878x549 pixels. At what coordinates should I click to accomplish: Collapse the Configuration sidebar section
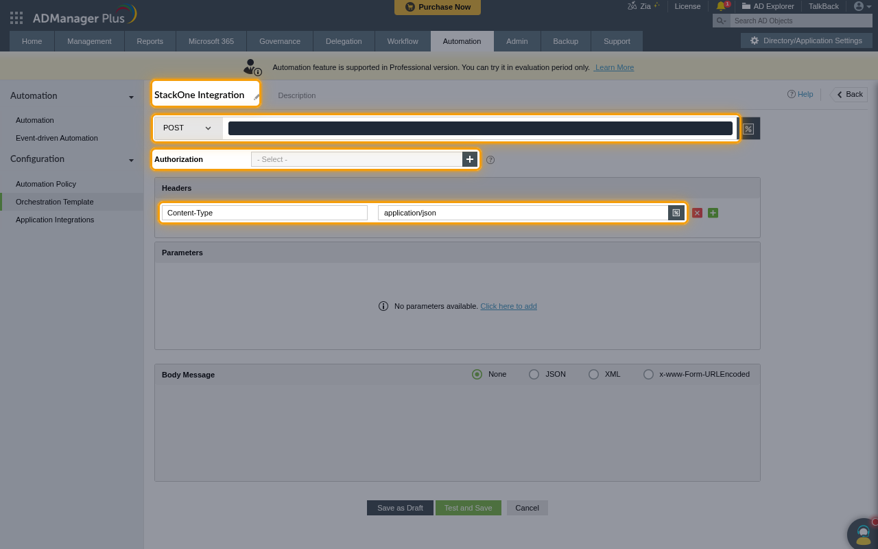click(131, 160)
